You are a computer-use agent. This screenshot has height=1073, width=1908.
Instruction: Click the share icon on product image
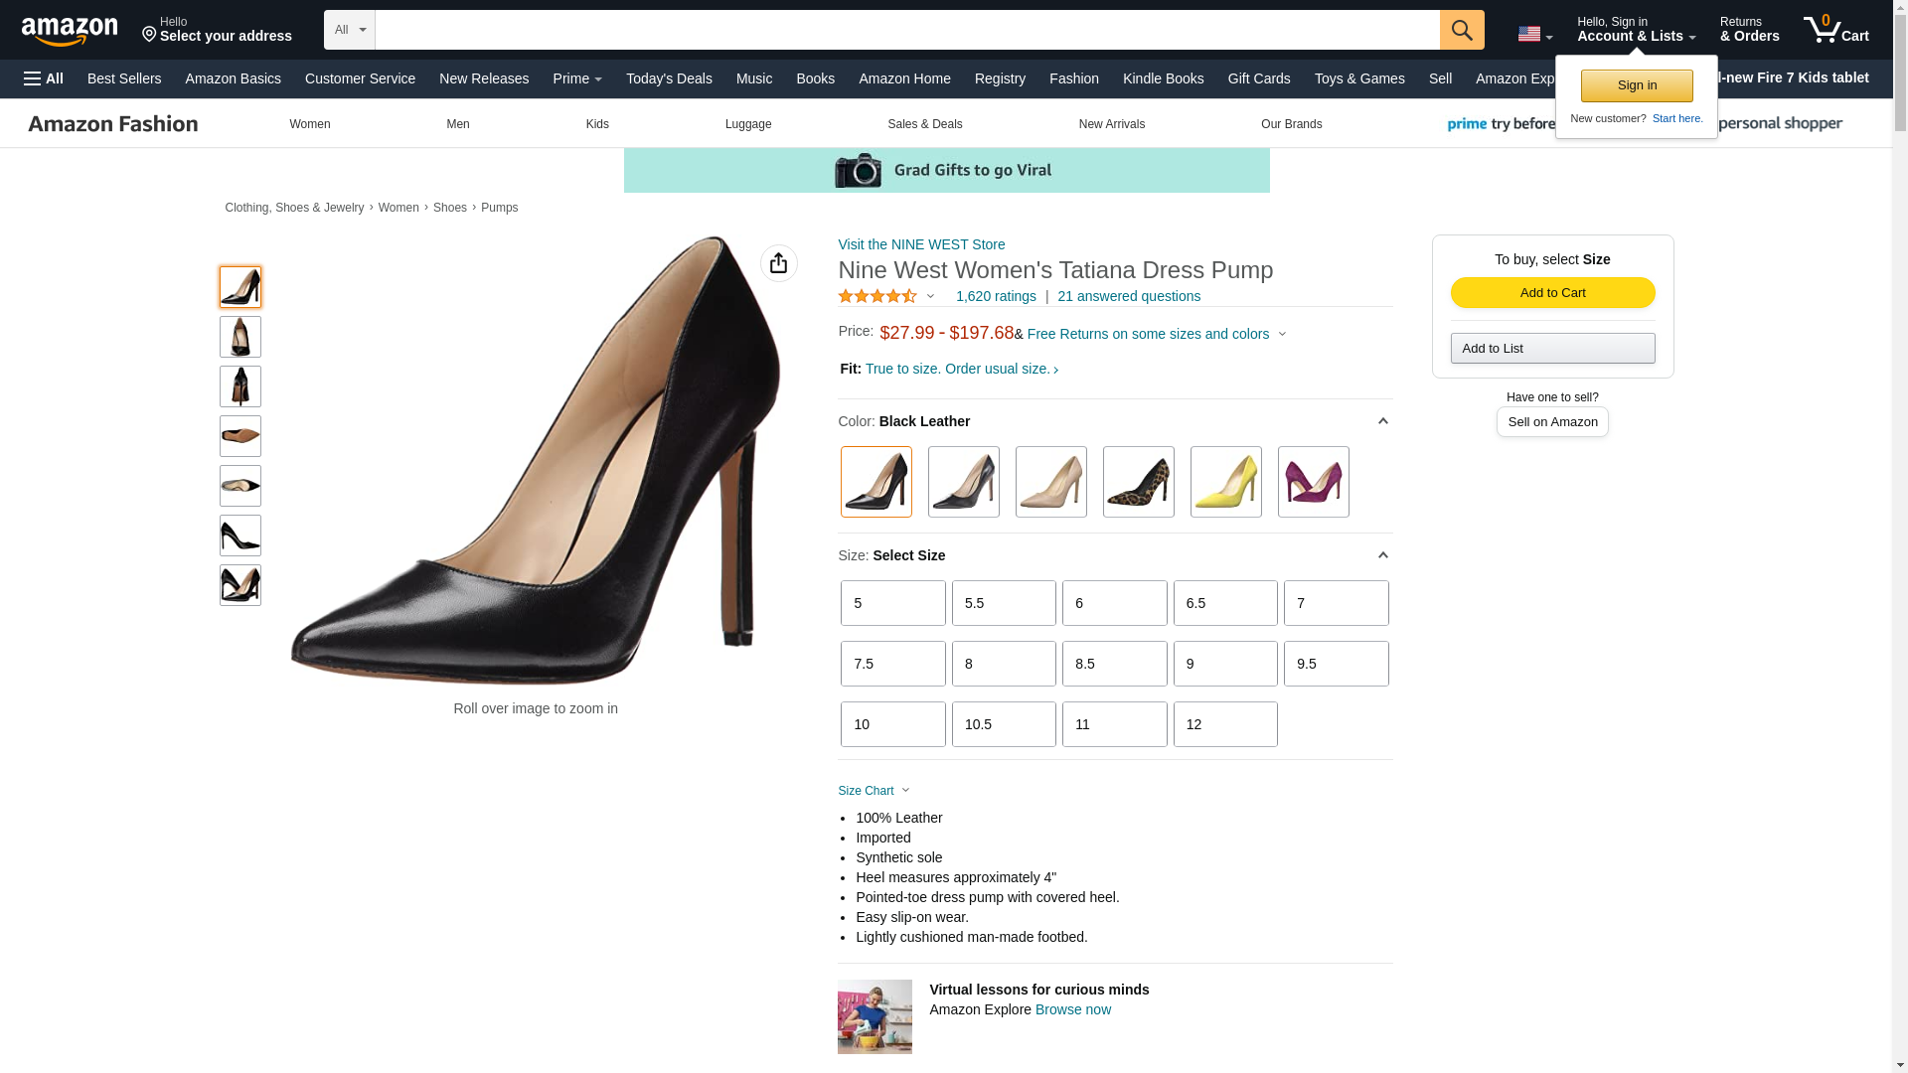click(x=778, y=263)
